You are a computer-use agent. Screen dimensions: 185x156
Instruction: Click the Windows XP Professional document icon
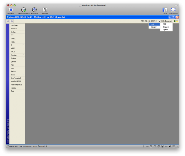click(x=80, y=5)
